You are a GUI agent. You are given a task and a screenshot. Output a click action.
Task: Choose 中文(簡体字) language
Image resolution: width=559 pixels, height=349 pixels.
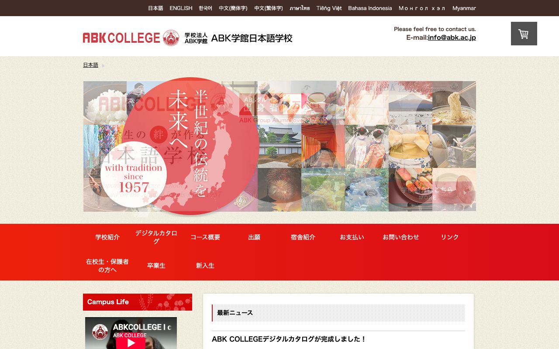click(x=233, y=8)
